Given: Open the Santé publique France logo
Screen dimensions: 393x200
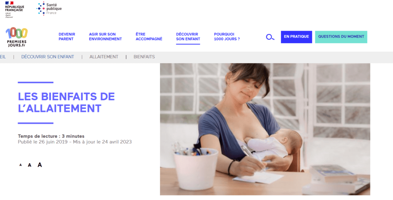Looking at the screenshot, I should [x=49, y=9].
